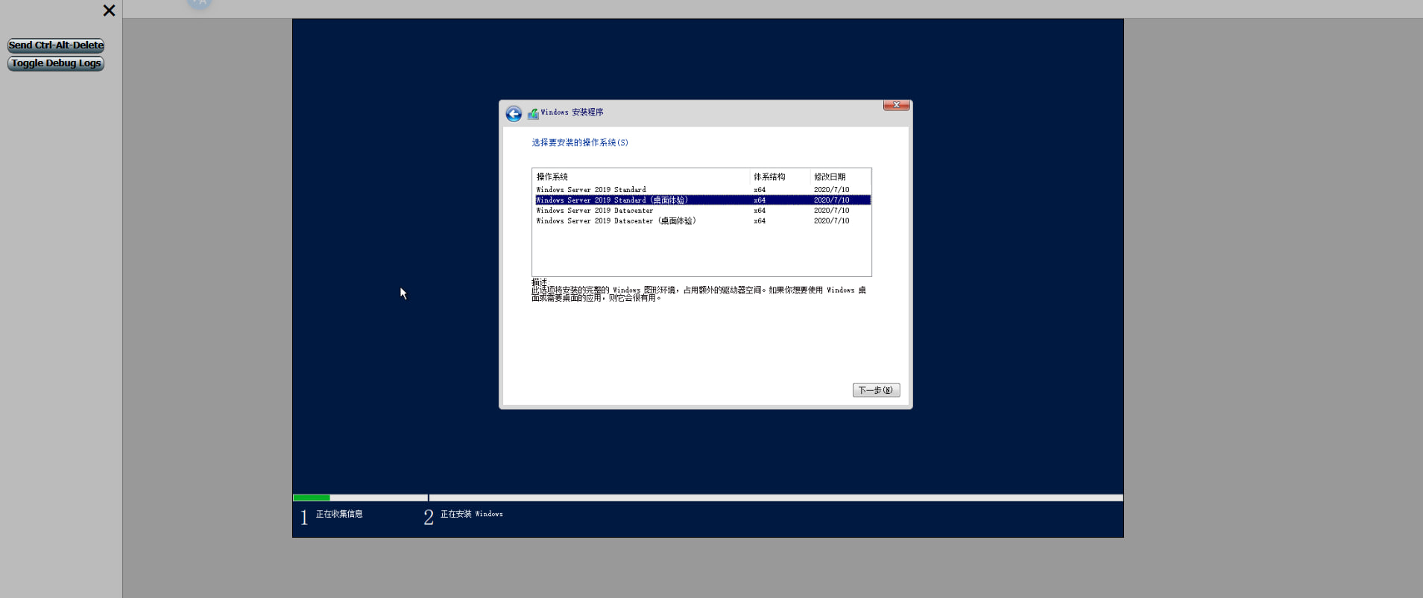The height and width of the screenshot is (598, 1423).
Task: Click the Windows 安装程序 title text
Action: [572, 112]
